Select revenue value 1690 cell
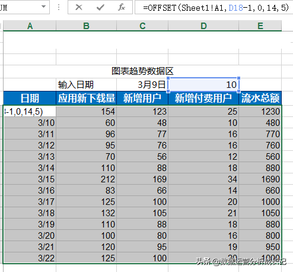The image size is (293, 272). 260,179
